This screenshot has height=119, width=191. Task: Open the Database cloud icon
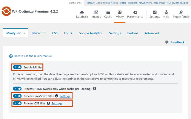point(82,12)
